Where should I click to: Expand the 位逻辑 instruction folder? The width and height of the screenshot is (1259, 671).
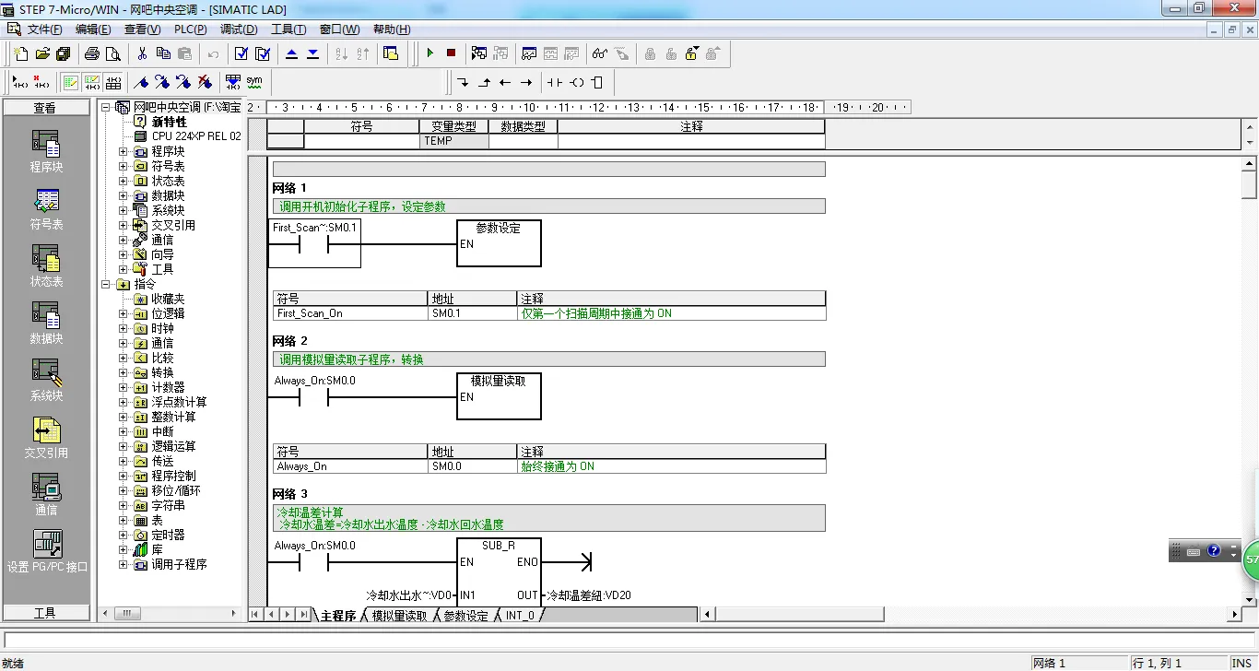coord(124,313)
